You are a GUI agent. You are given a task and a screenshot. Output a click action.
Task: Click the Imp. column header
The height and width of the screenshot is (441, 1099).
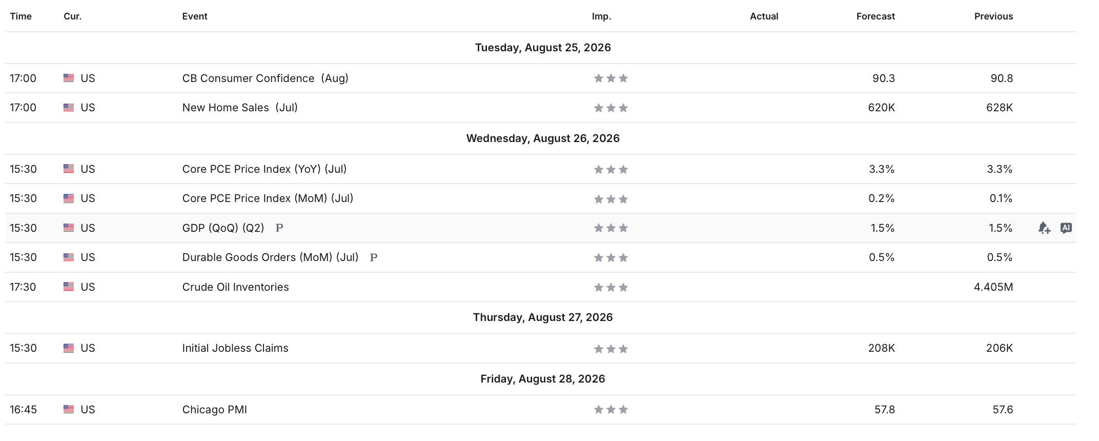point(601,16)
